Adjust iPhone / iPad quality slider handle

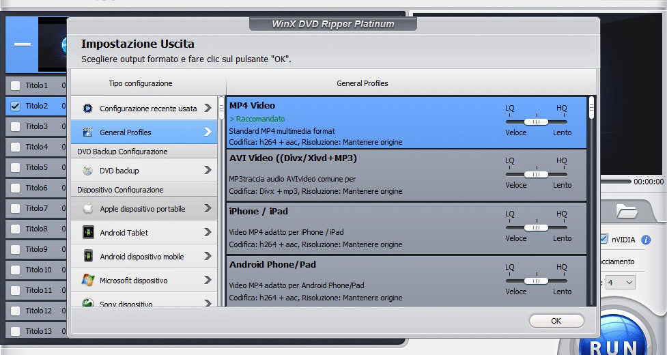(536, 227)
